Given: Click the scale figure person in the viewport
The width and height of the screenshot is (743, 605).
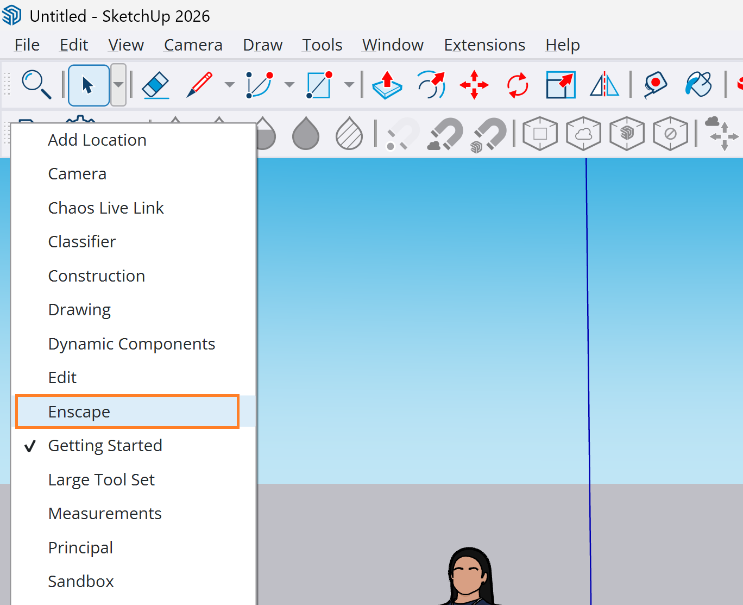Looking at the screenshot, I should click(x=470, y=576).
